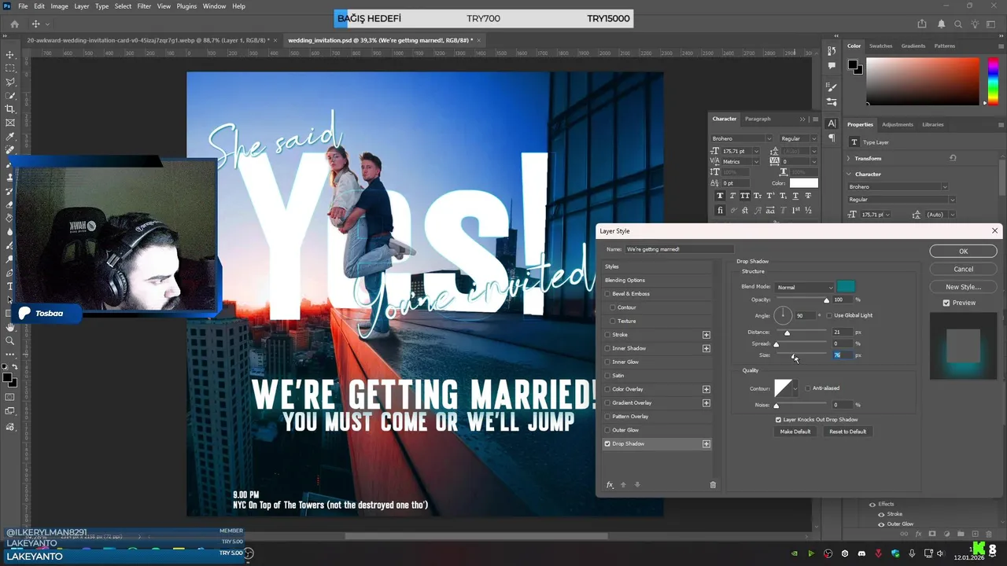Viewport: 1007px width, 566px height.
Task: Click the fx icon in Layer Style
Action: [610, 485]
